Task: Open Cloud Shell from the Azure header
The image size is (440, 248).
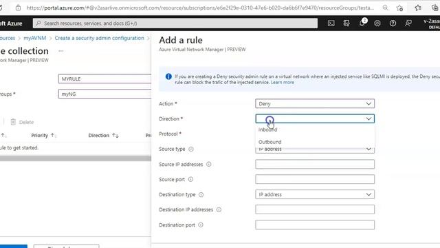Action: (x=331, y=23)
